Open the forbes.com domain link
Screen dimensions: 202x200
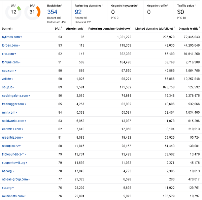(x=10, y=46)
